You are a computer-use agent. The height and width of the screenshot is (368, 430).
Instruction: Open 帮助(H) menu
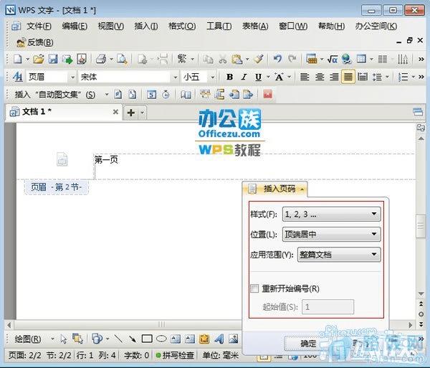(x=331, y=26)
